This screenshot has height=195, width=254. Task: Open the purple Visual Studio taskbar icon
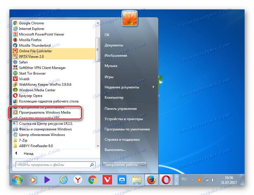pos(48,180)
